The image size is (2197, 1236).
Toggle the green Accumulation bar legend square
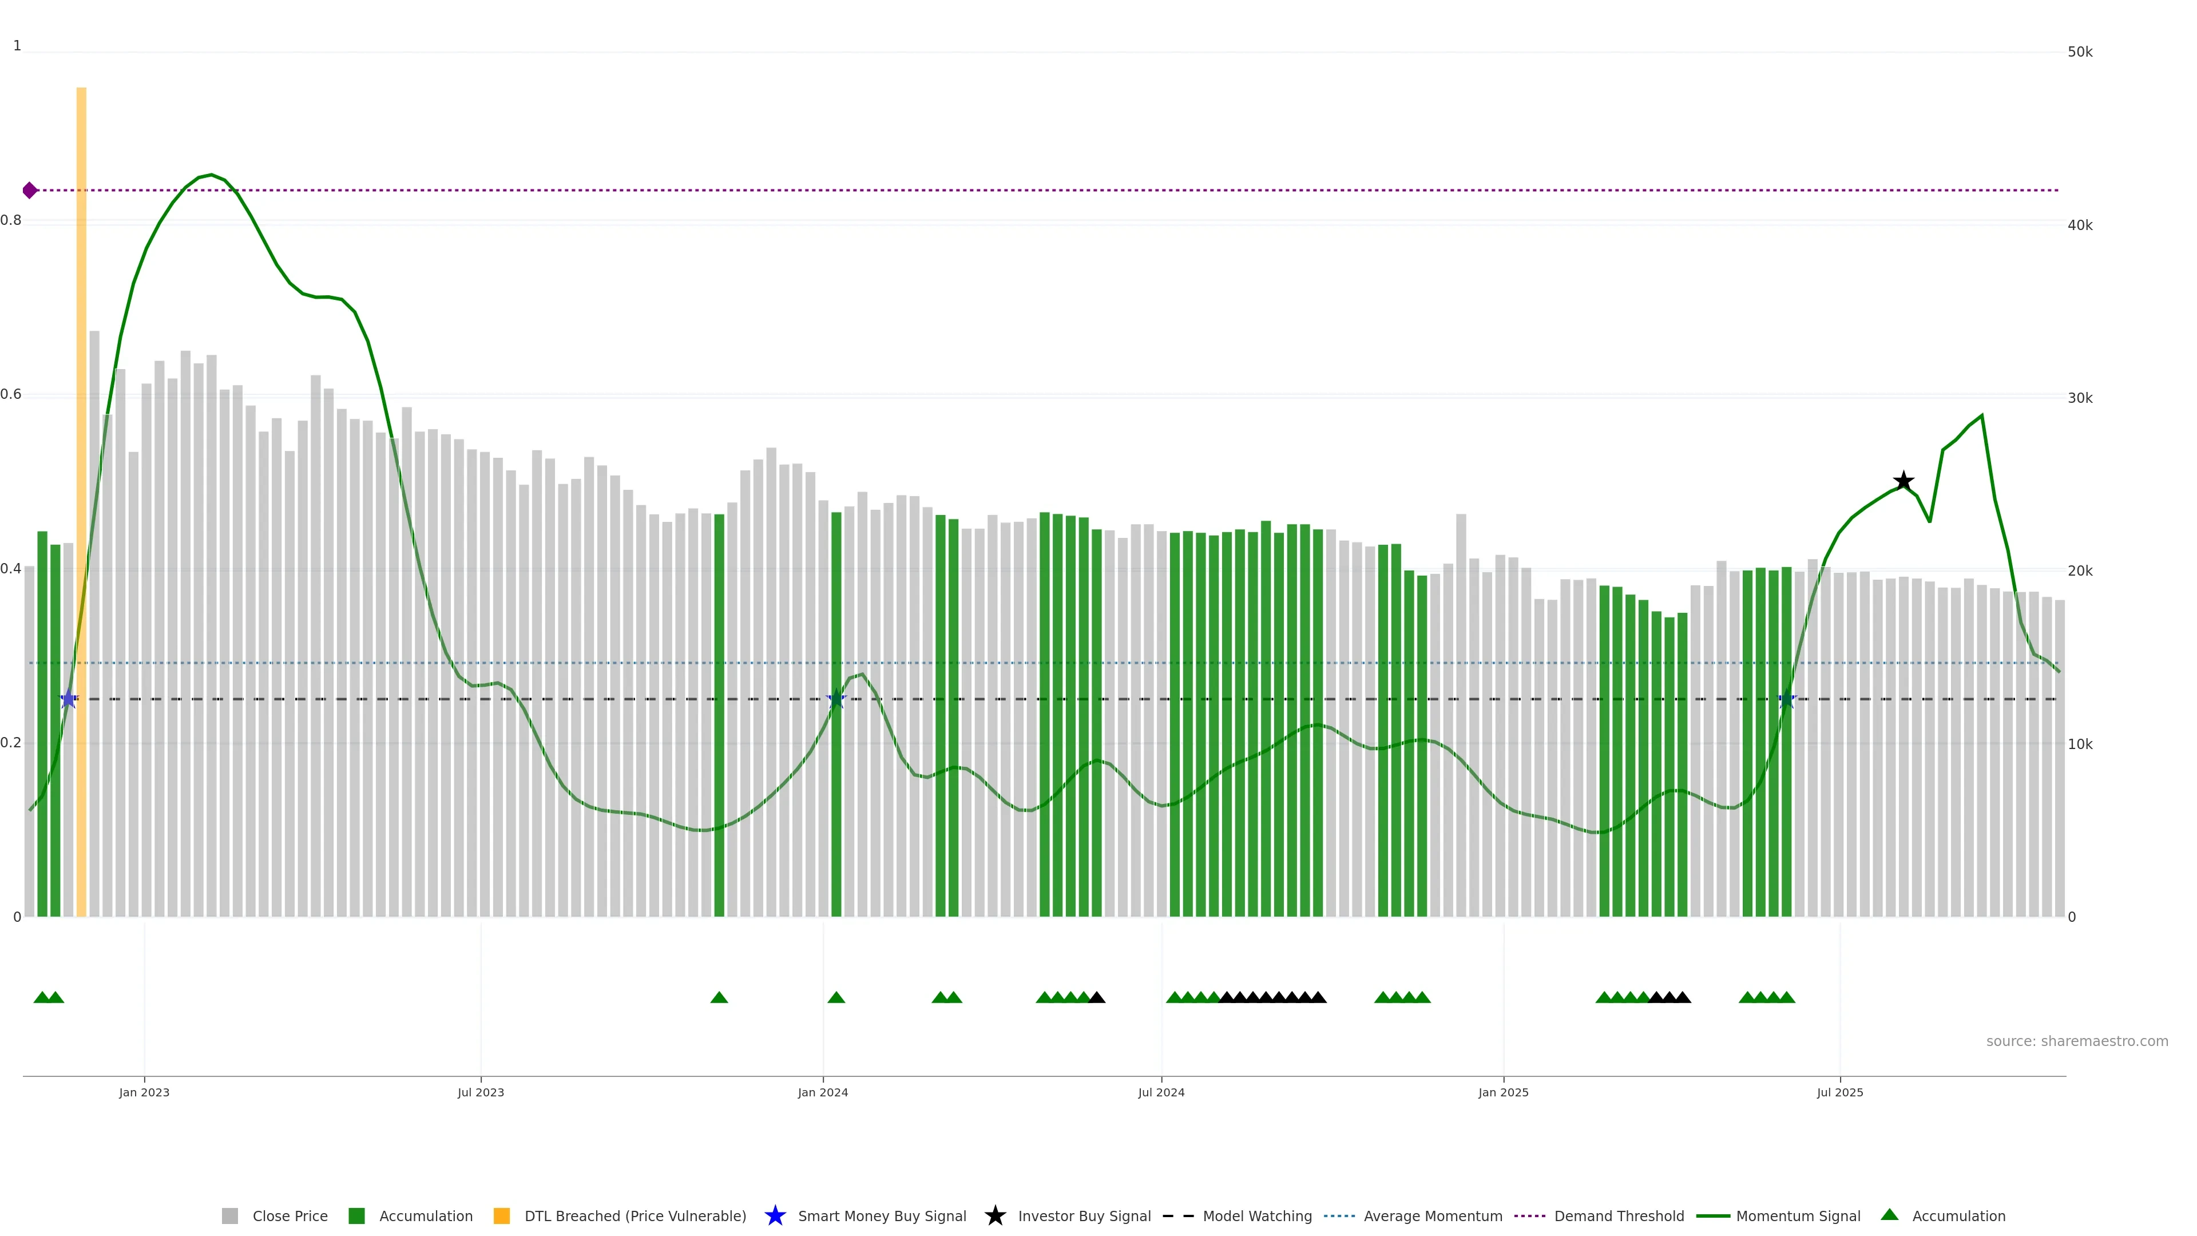(x=356, y=1217)
